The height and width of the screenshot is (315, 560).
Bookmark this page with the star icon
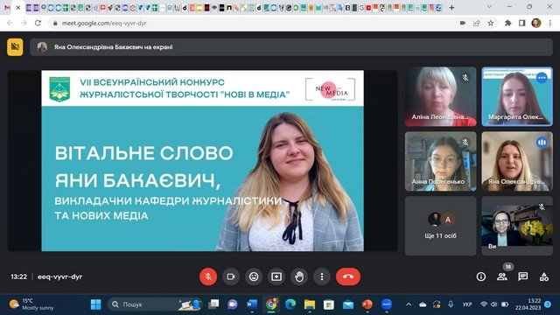pos(491,23)
